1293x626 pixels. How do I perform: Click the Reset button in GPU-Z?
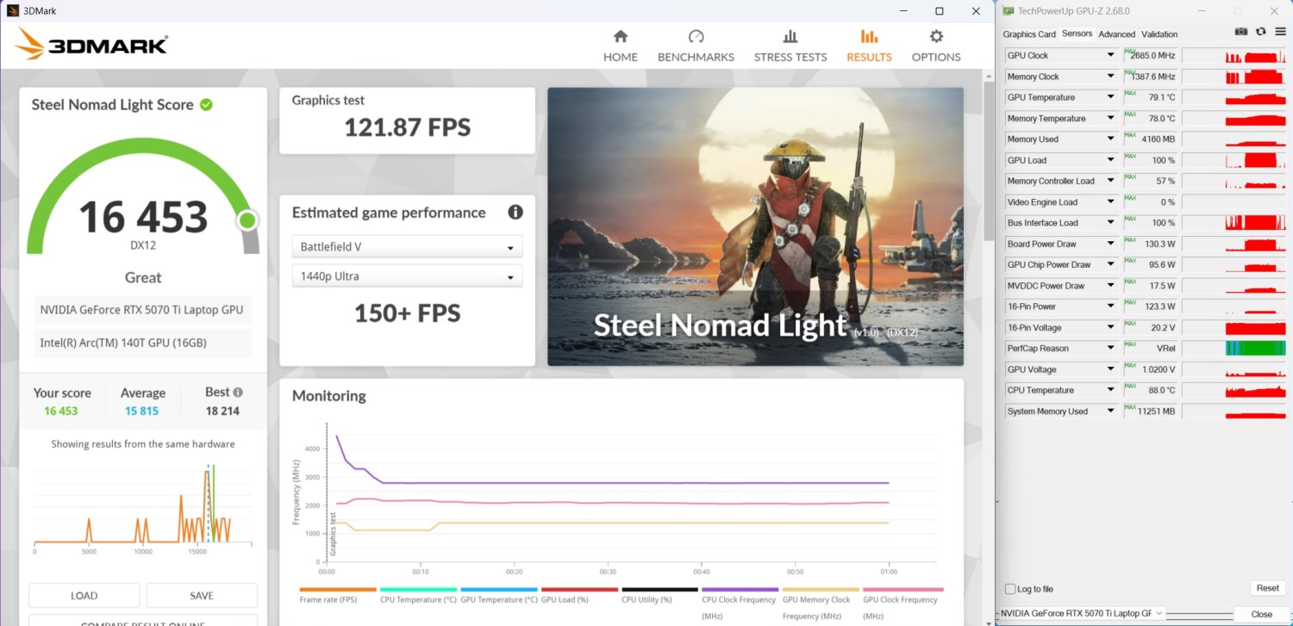[1267, 588]
